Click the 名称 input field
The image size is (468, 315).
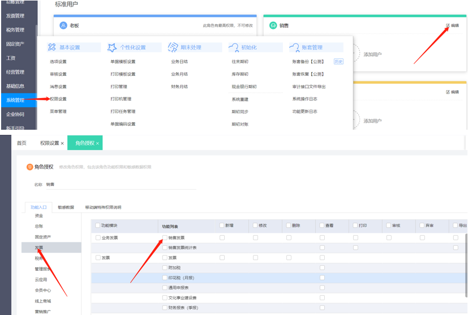(119, 185)
